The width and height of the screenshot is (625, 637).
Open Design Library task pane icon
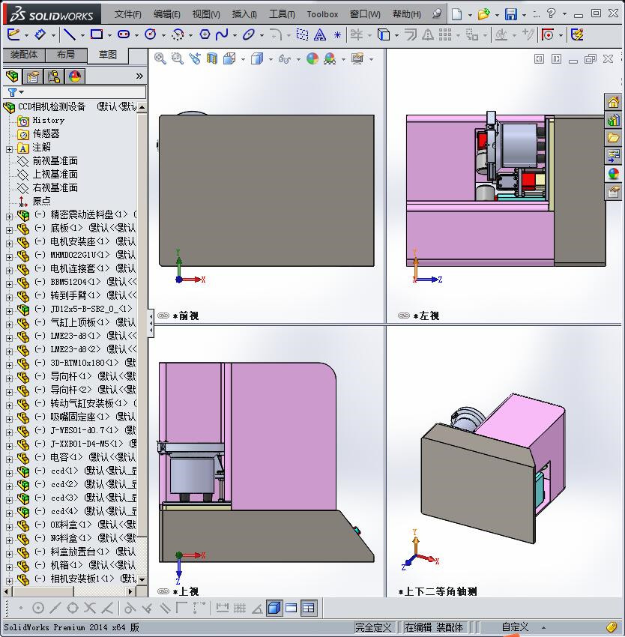tap(614, 120)
